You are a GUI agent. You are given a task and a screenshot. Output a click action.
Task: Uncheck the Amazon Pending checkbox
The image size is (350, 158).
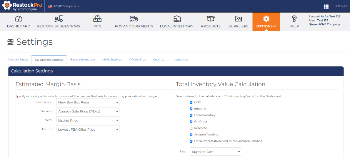191,135
